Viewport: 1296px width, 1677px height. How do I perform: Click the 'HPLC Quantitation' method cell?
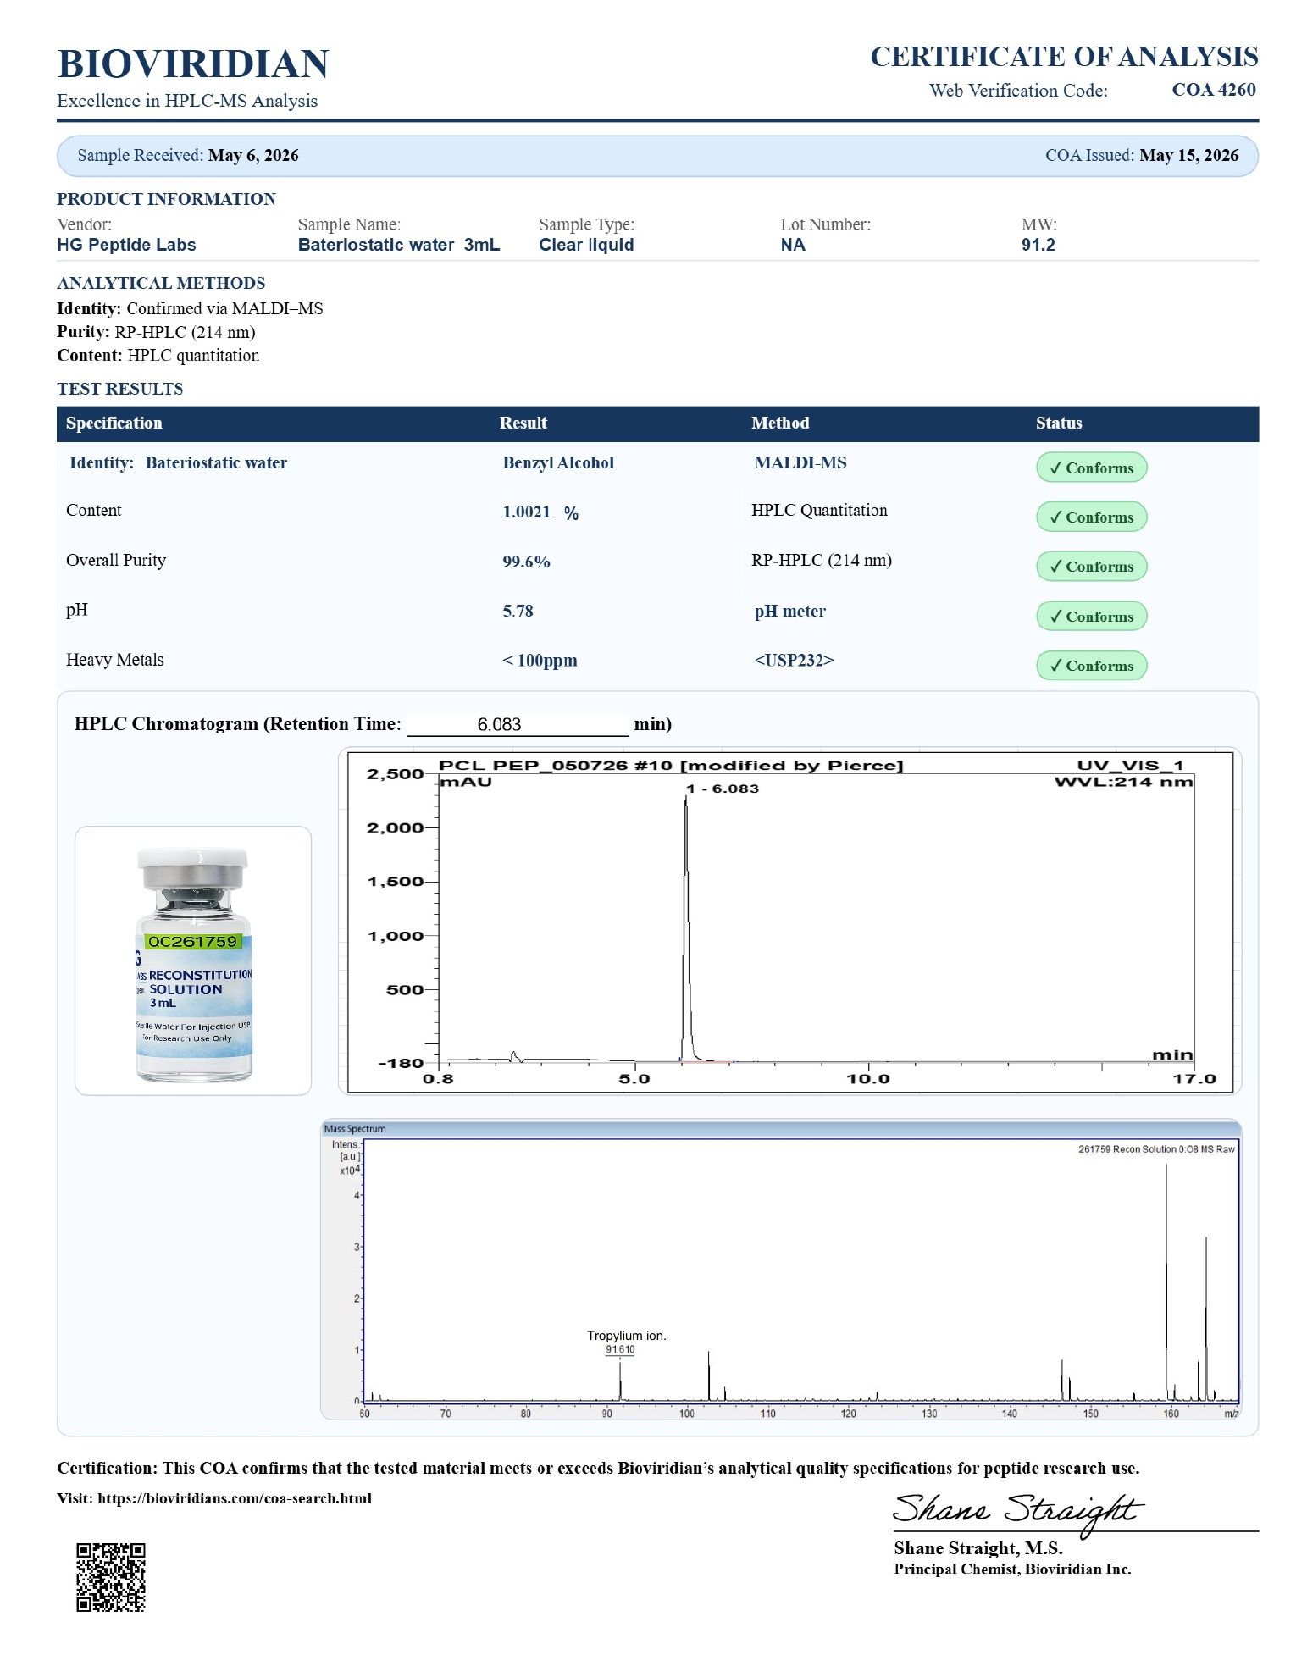click(x=819, y=511)
